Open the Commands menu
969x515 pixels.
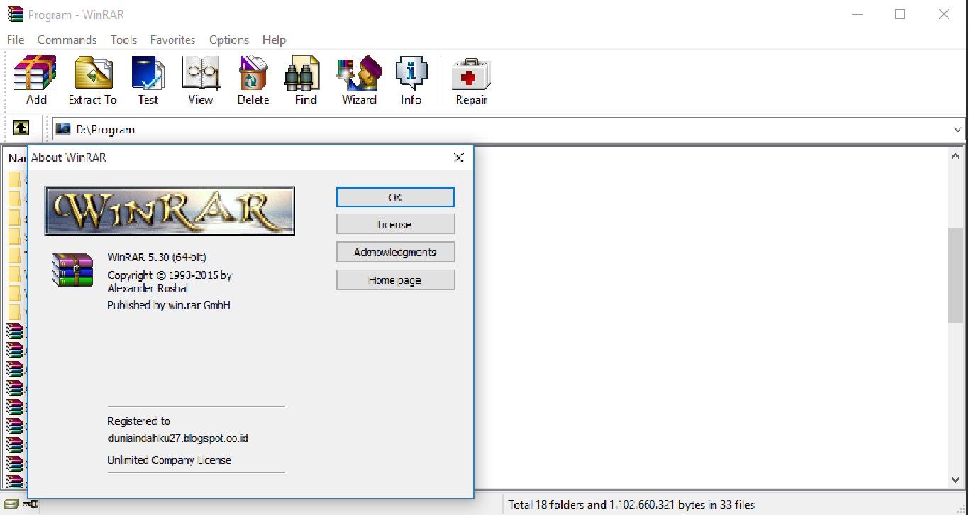[67, 40]
